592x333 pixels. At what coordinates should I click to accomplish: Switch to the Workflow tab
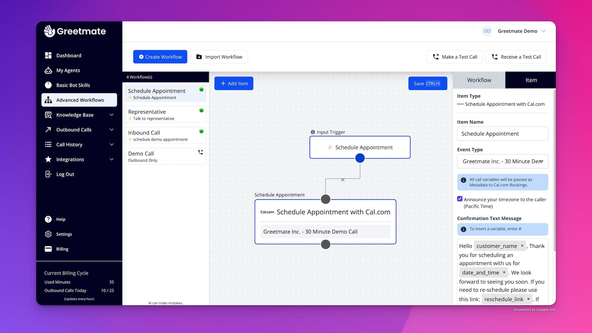[479, 80]
